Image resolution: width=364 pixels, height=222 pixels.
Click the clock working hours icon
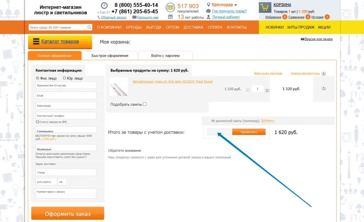click(x=104, y=5)
